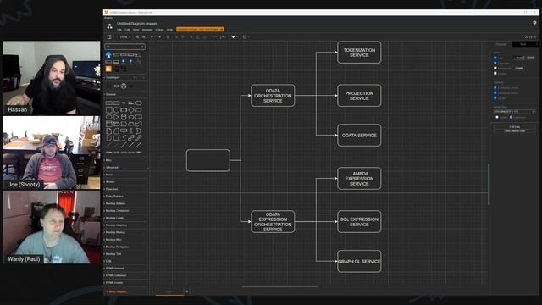Switch to the Style tab
Viewport: 542px width, 305px height.
(523, 44)
